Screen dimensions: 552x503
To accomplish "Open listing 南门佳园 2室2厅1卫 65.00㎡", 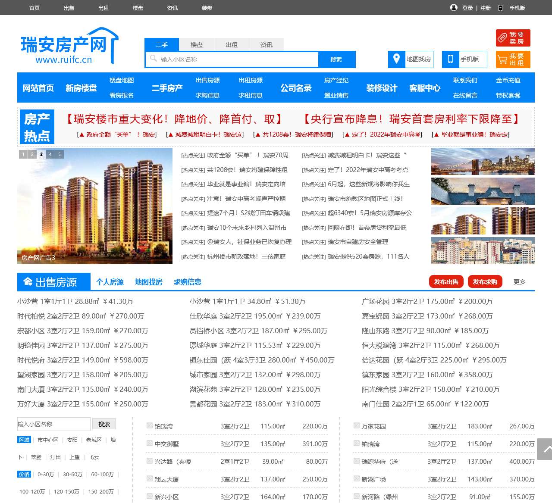I will [426, 404].
